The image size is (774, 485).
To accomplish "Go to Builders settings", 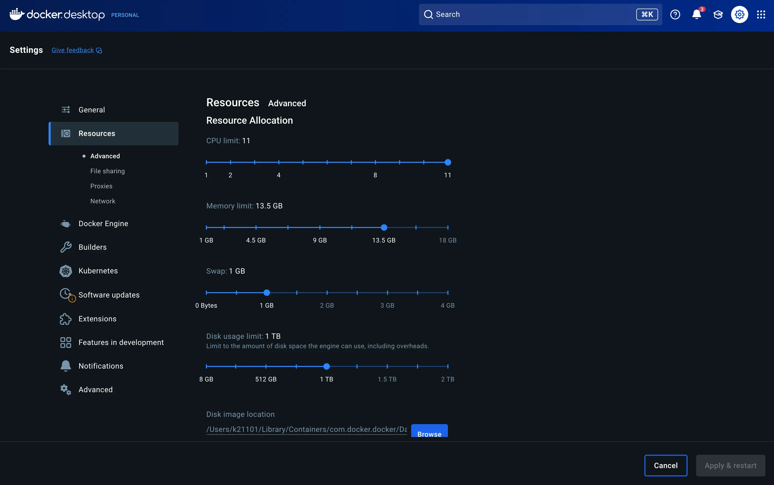I will 113,247.
